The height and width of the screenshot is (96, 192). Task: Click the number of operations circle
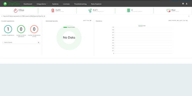8,29
